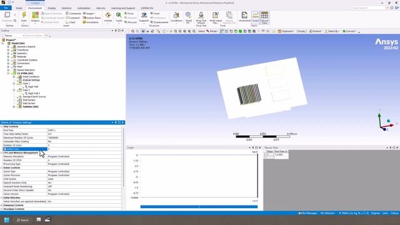Viewport: 400px width, 225px height.
Task: Click the End Time cell in Tabular Data
Action: 281,154
